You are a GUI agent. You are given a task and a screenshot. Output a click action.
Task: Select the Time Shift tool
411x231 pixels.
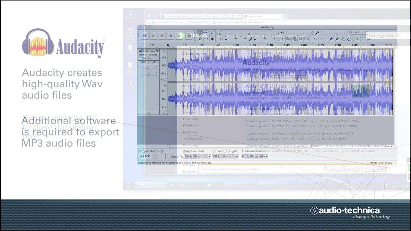[206, 39]
